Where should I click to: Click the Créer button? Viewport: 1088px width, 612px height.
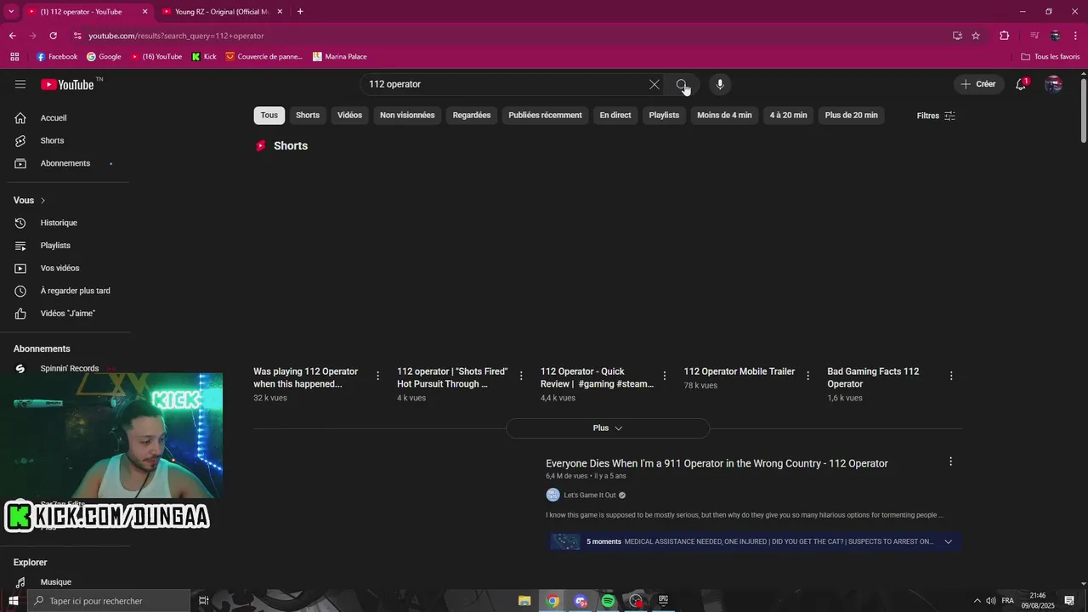pos(978,84)
